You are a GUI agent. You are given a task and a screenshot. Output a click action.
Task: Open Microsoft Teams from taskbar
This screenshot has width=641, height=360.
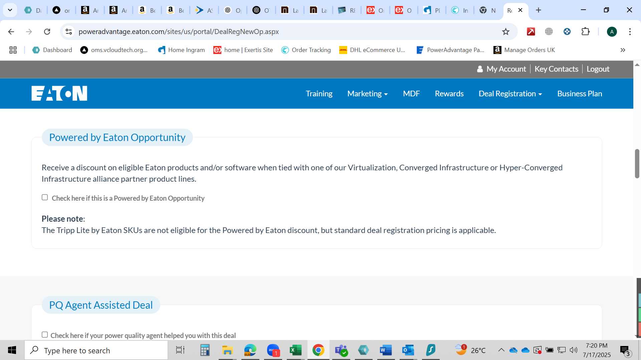pyautogui.click(x=341, y=350)
